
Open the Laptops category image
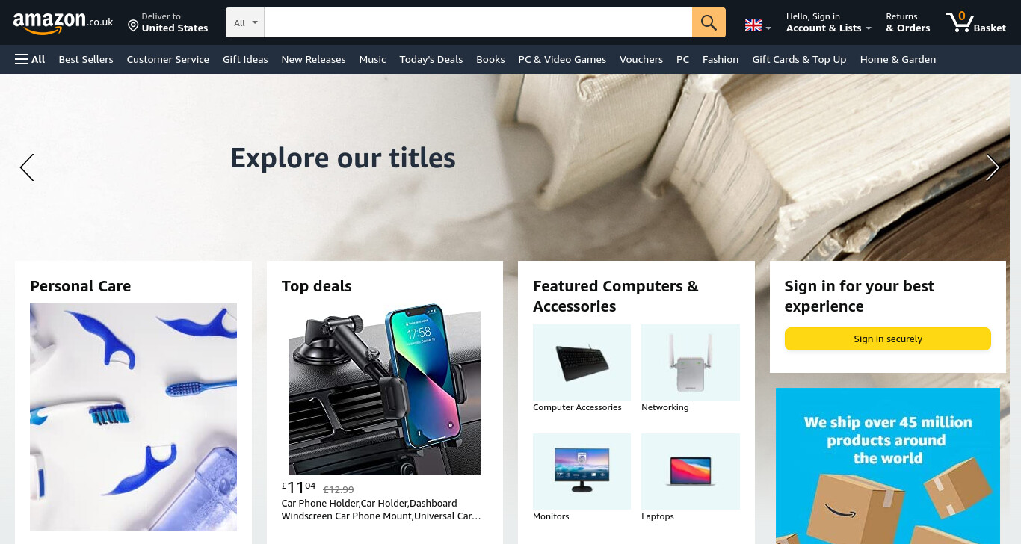(691, 472)
